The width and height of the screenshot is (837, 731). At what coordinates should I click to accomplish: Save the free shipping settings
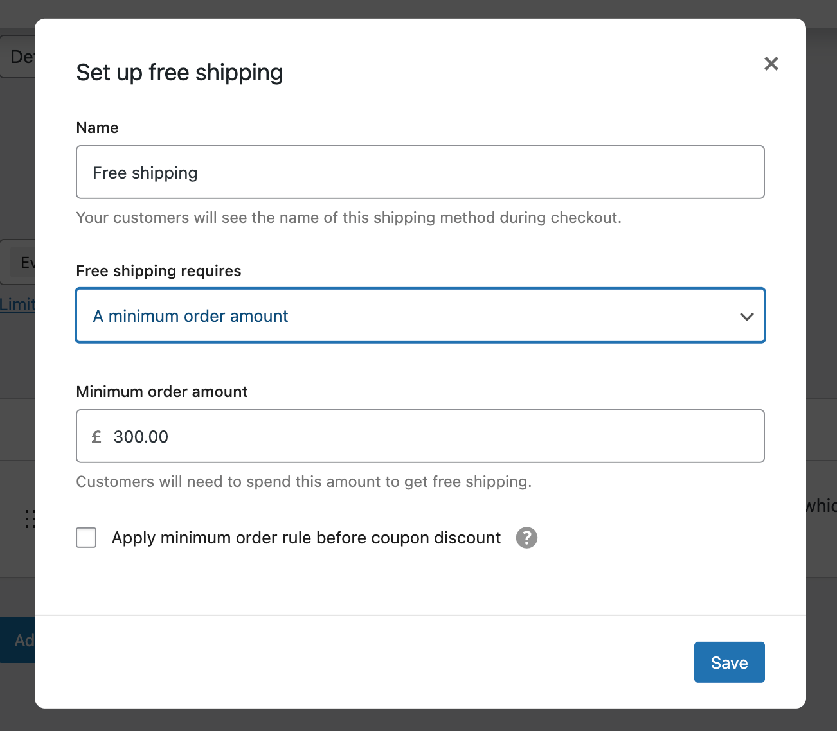tap(729, 662)
